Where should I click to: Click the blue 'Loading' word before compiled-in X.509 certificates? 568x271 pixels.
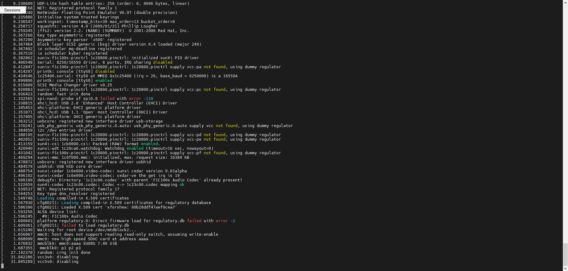(46, 198)
